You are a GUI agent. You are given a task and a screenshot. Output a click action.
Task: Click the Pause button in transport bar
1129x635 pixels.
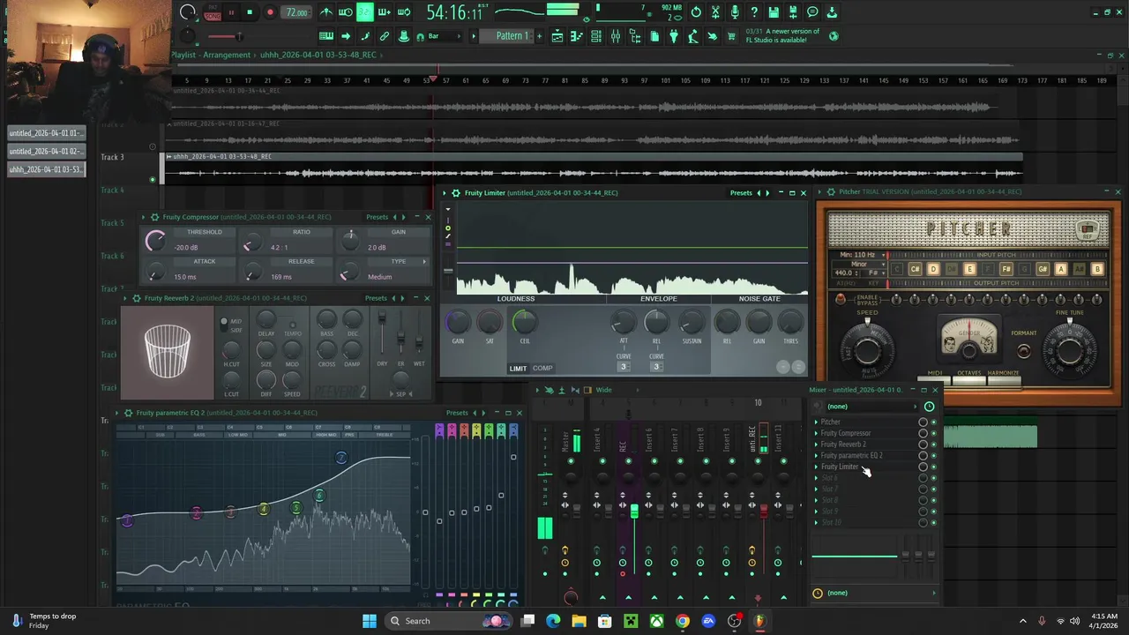[x=231, y=12]
